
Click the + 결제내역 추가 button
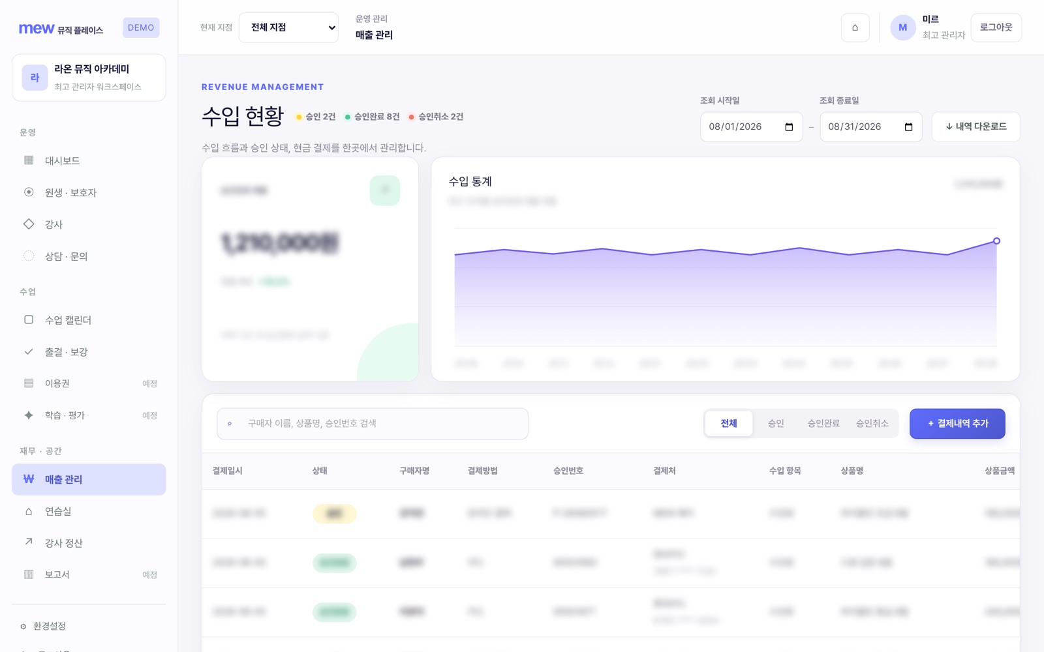coord(957,424)
